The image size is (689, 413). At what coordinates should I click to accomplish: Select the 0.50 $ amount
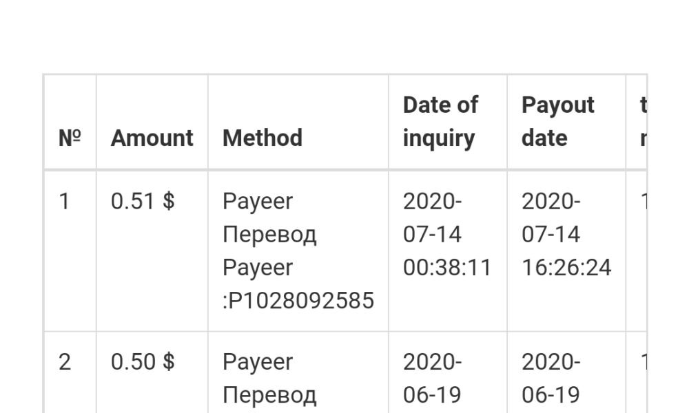143,362
